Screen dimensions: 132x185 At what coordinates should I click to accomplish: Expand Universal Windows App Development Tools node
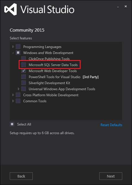(19, 89)
